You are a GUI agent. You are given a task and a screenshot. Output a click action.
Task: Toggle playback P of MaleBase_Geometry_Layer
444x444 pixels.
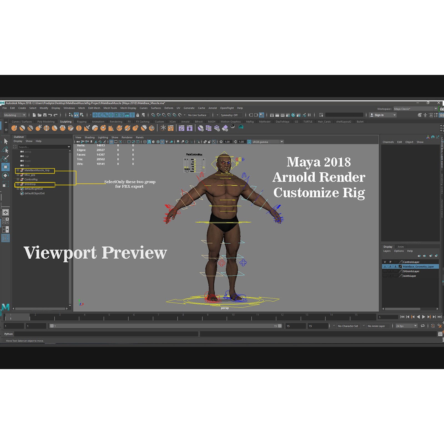pos(390,267)
